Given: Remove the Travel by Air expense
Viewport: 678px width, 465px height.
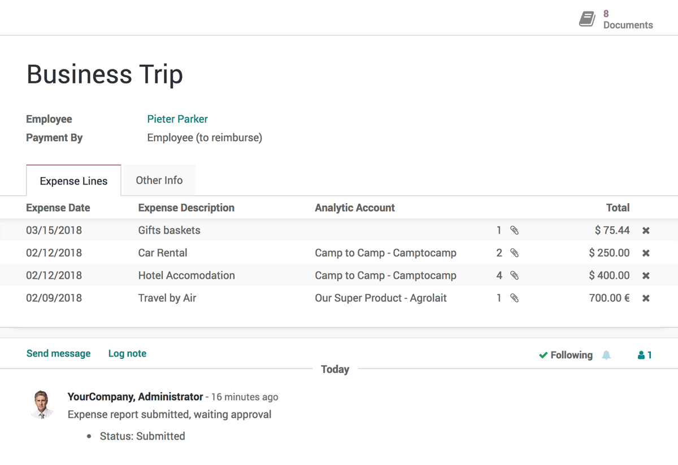Looking at the screenshot, I should [x=646, y=298].
